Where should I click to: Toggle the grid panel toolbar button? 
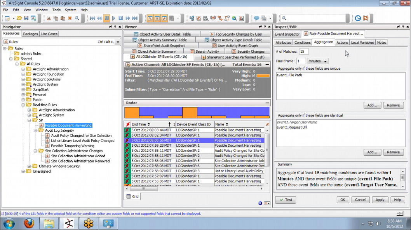point(157,18)
